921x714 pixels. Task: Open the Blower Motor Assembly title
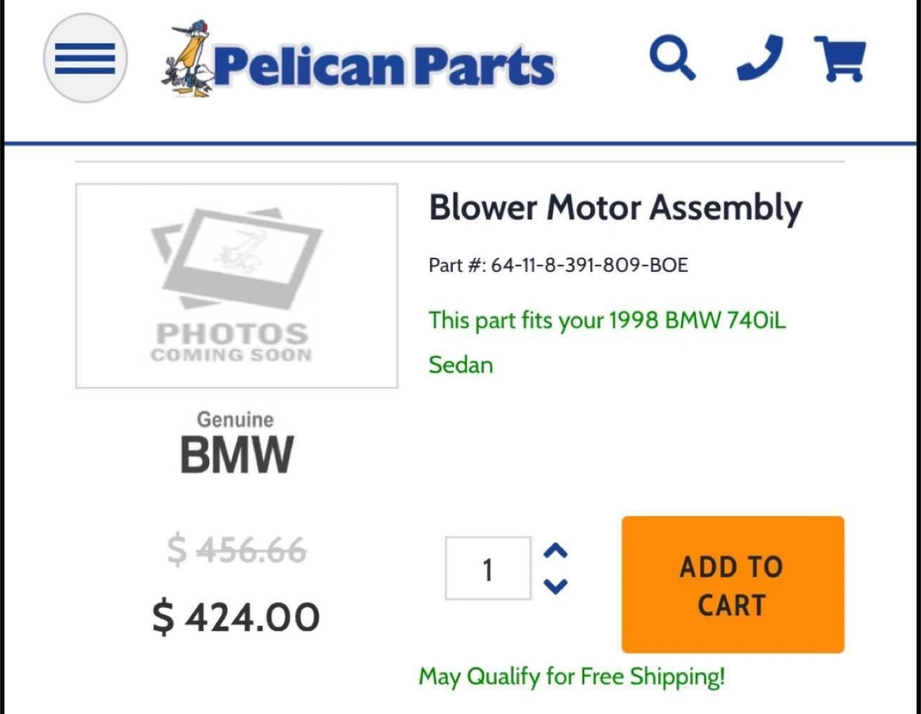[615, 208]
